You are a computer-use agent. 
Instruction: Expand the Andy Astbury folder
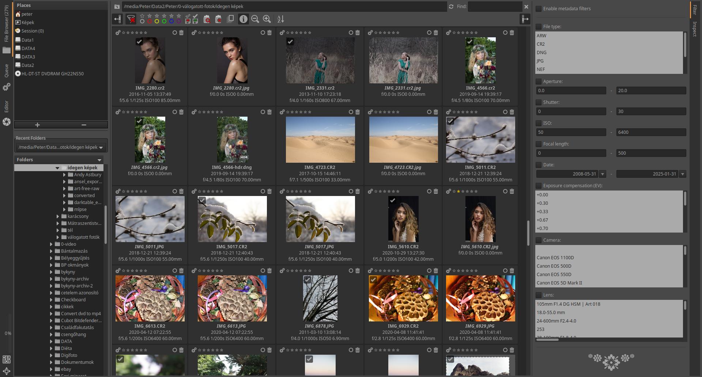pos(64,175)
